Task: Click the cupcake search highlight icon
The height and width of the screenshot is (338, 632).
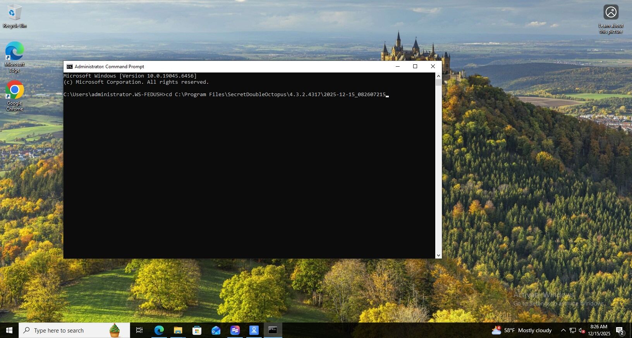Action: click(x=115, y=330)
